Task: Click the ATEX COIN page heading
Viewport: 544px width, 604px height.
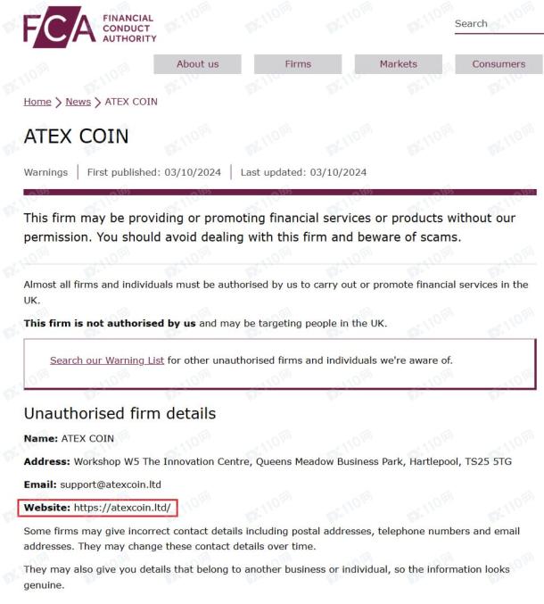Action: coord(76,137)
